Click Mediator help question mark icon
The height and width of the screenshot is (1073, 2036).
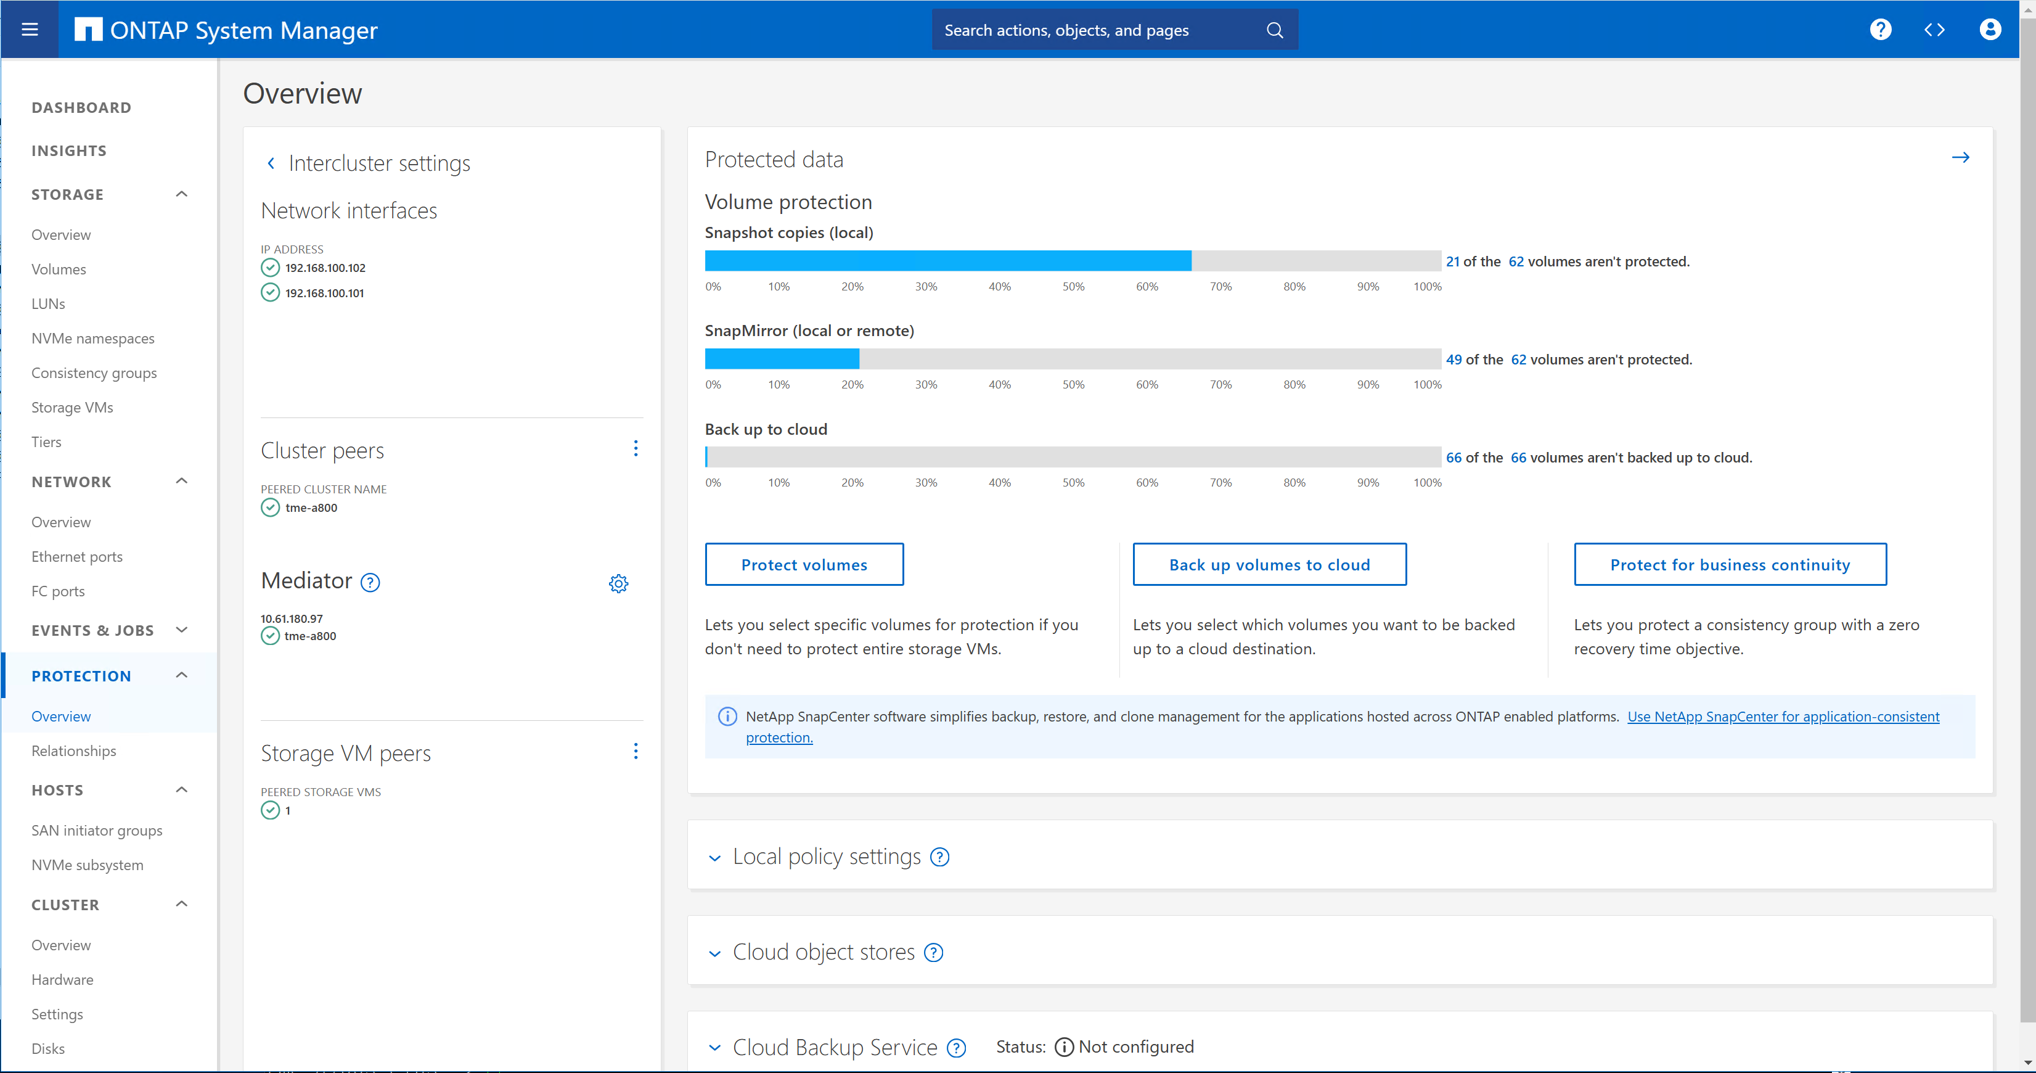point(370,583)
